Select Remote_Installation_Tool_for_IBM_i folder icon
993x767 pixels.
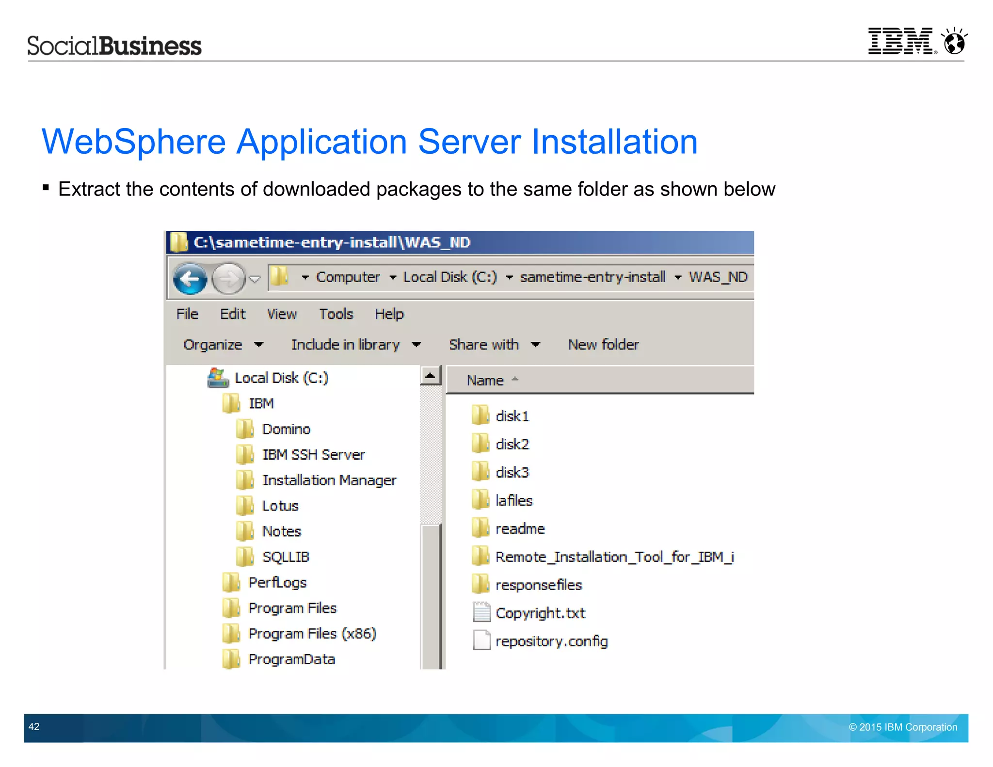tap(480, 556)
